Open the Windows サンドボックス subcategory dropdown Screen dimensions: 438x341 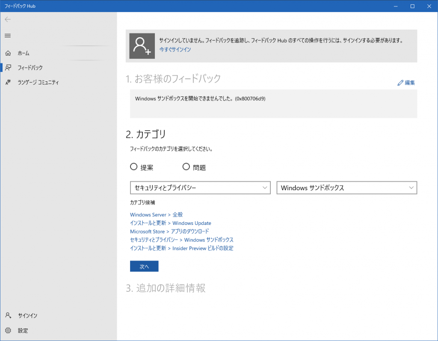coord(346,188)
